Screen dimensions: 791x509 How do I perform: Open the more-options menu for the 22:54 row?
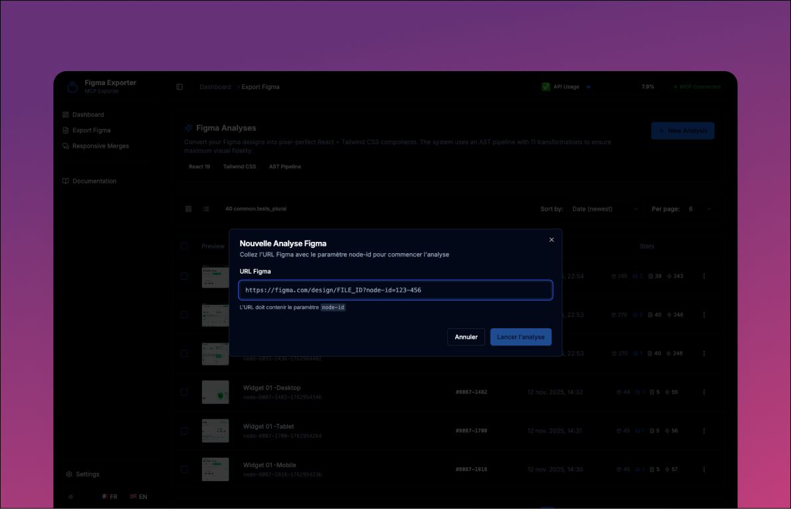click(704, 276)
